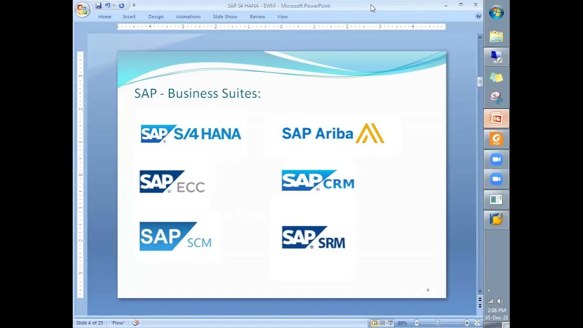Screen dimensions: 583x328
Task: Open the Home ribbon tab
Action: click(x=105, y=16)
